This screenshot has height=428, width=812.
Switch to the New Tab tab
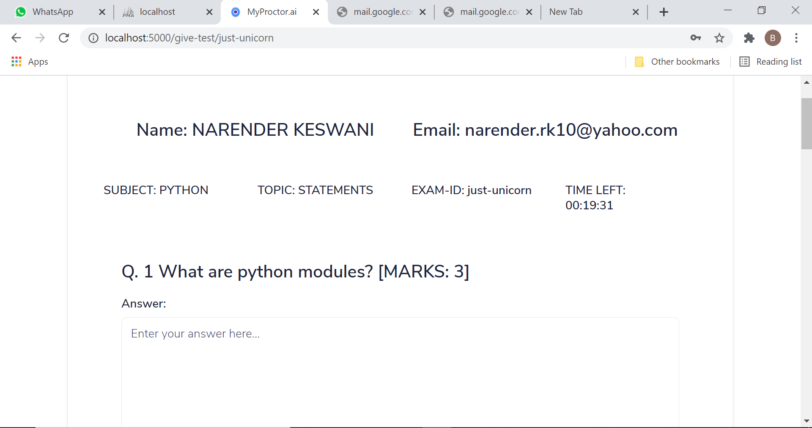(x=566, y=12)
